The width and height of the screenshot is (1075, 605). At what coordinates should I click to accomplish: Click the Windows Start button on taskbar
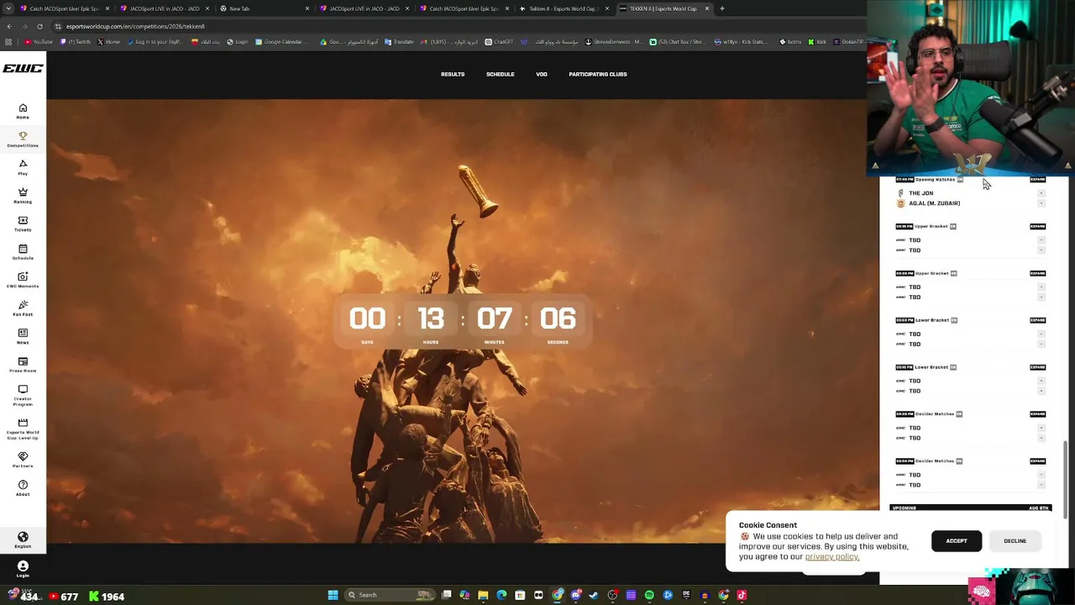click(333, 595)
